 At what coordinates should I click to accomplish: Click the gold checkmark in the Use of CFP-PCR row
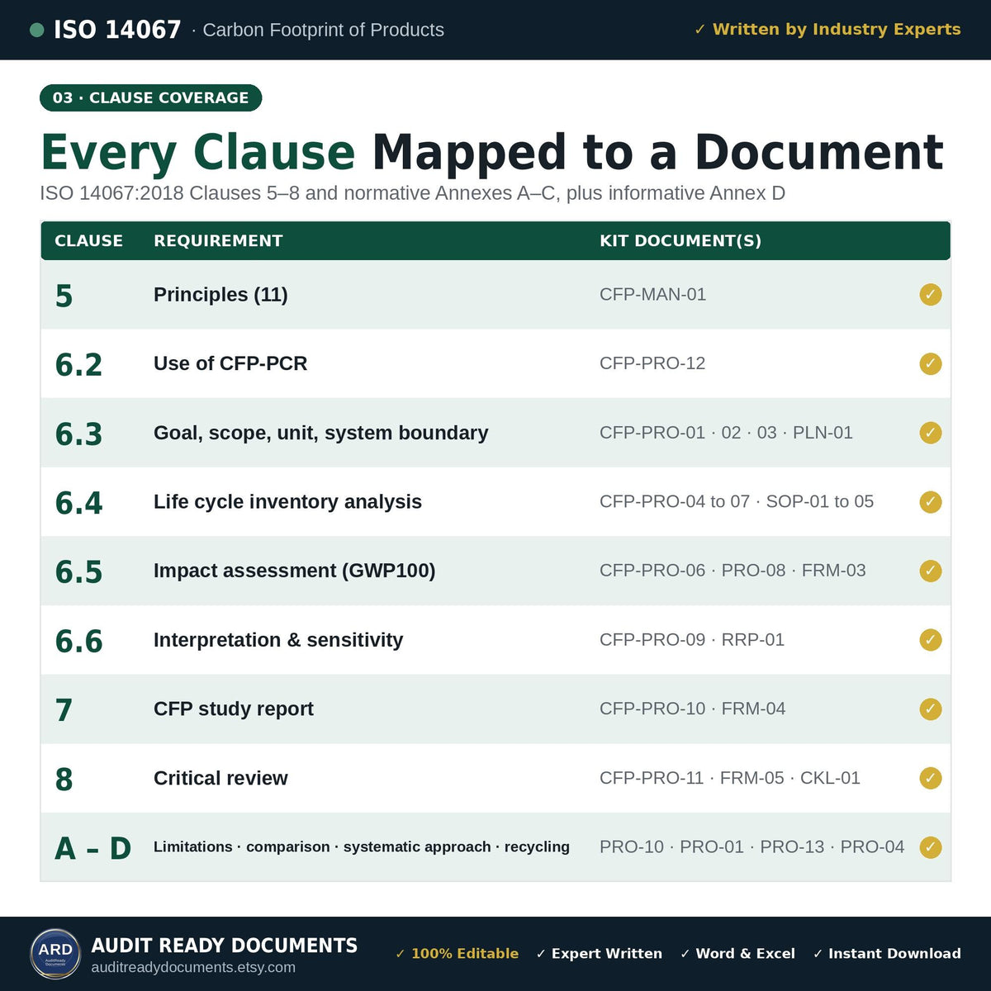click(931, 363)
